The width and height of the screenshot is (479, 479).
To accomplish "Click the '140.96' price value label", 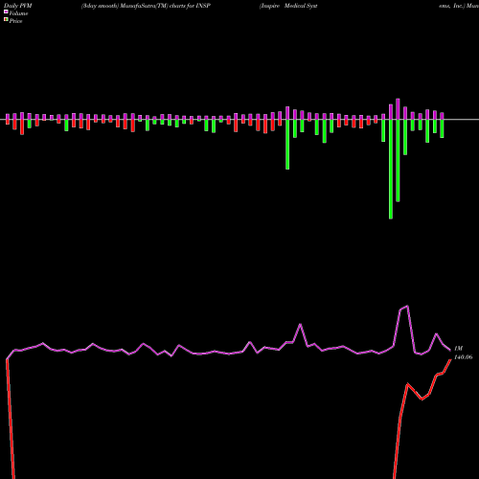I will [x=463, y=357].
